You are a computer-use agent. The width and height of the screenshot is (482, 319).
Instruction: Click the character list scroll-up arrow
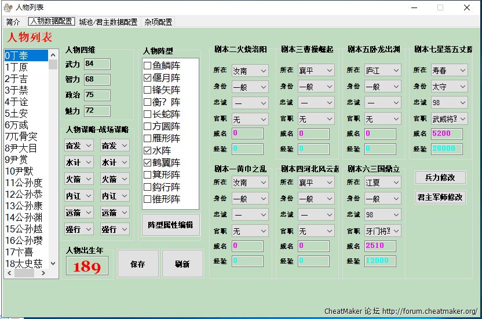[x=53, y=55]
